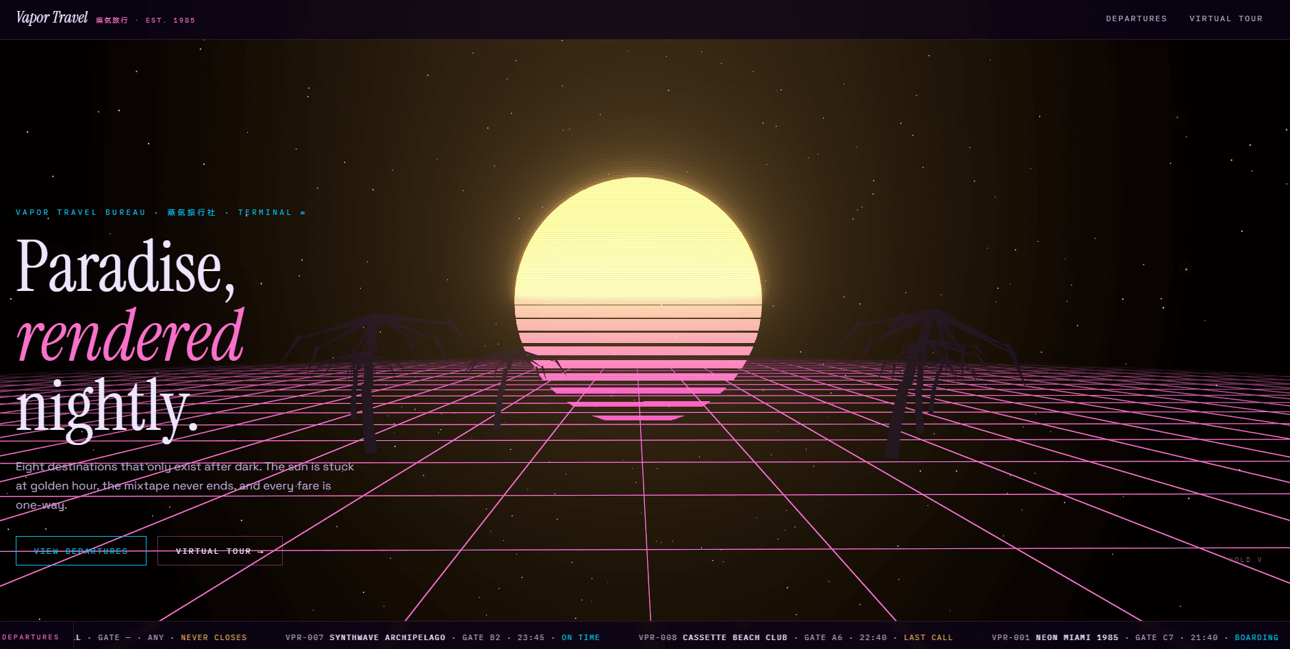The height and width of the screenshot is (649, 1290).
Task: Click the View Departures button
Action: coord(81,551)
